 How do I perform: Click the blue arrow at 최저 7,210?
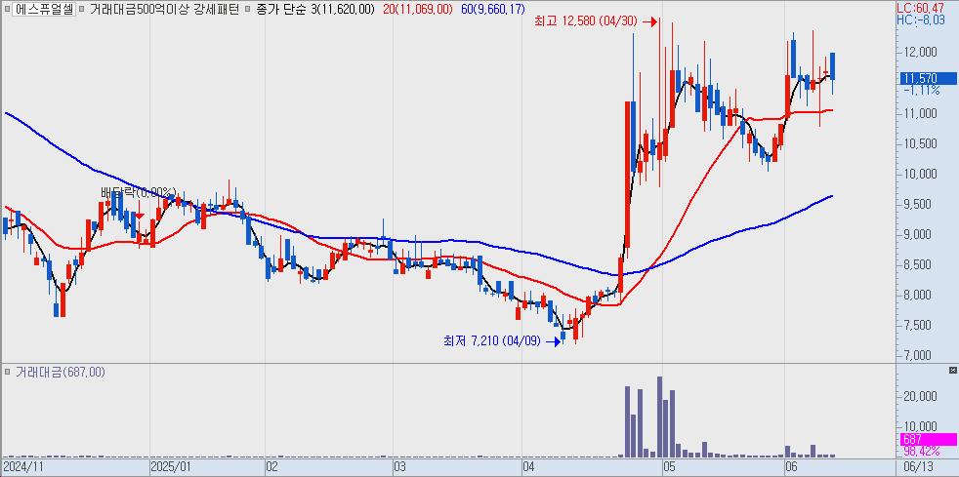tap(554, 341)
